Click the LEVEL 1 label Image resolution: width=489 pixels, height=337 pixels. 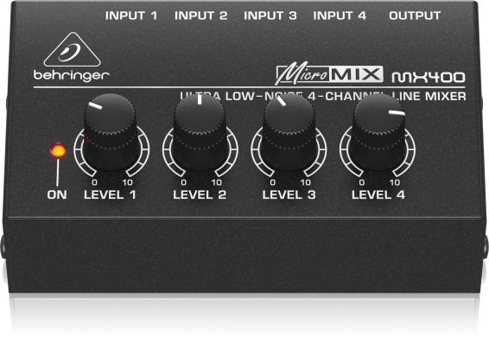[x=110, y=194]
